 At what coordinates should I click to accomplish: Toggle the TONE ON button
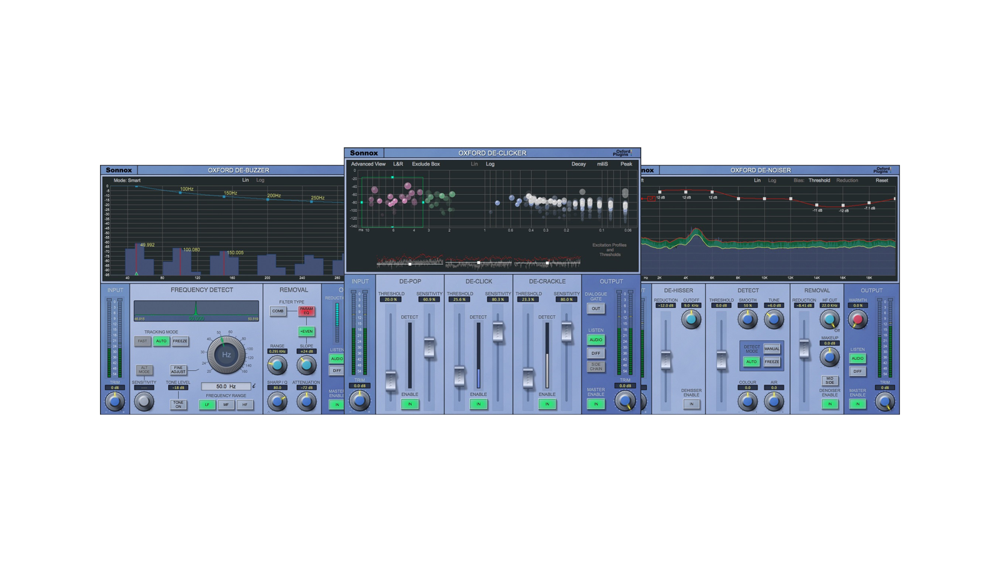pyautogui.click(x=178, y=405)
